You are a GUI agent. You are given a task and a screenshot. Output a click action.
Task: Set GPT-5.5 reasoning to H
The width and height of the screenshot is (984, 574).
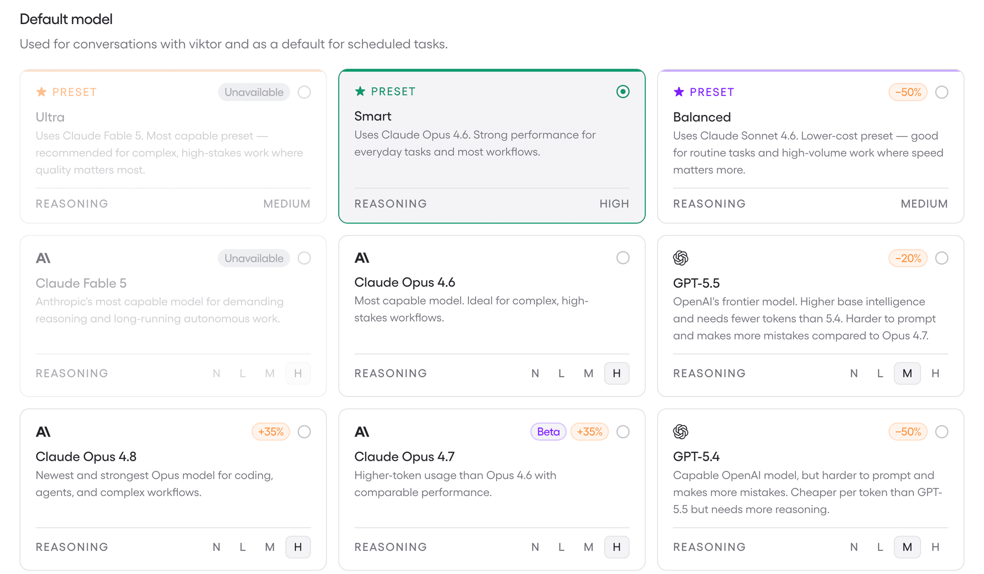935,373
